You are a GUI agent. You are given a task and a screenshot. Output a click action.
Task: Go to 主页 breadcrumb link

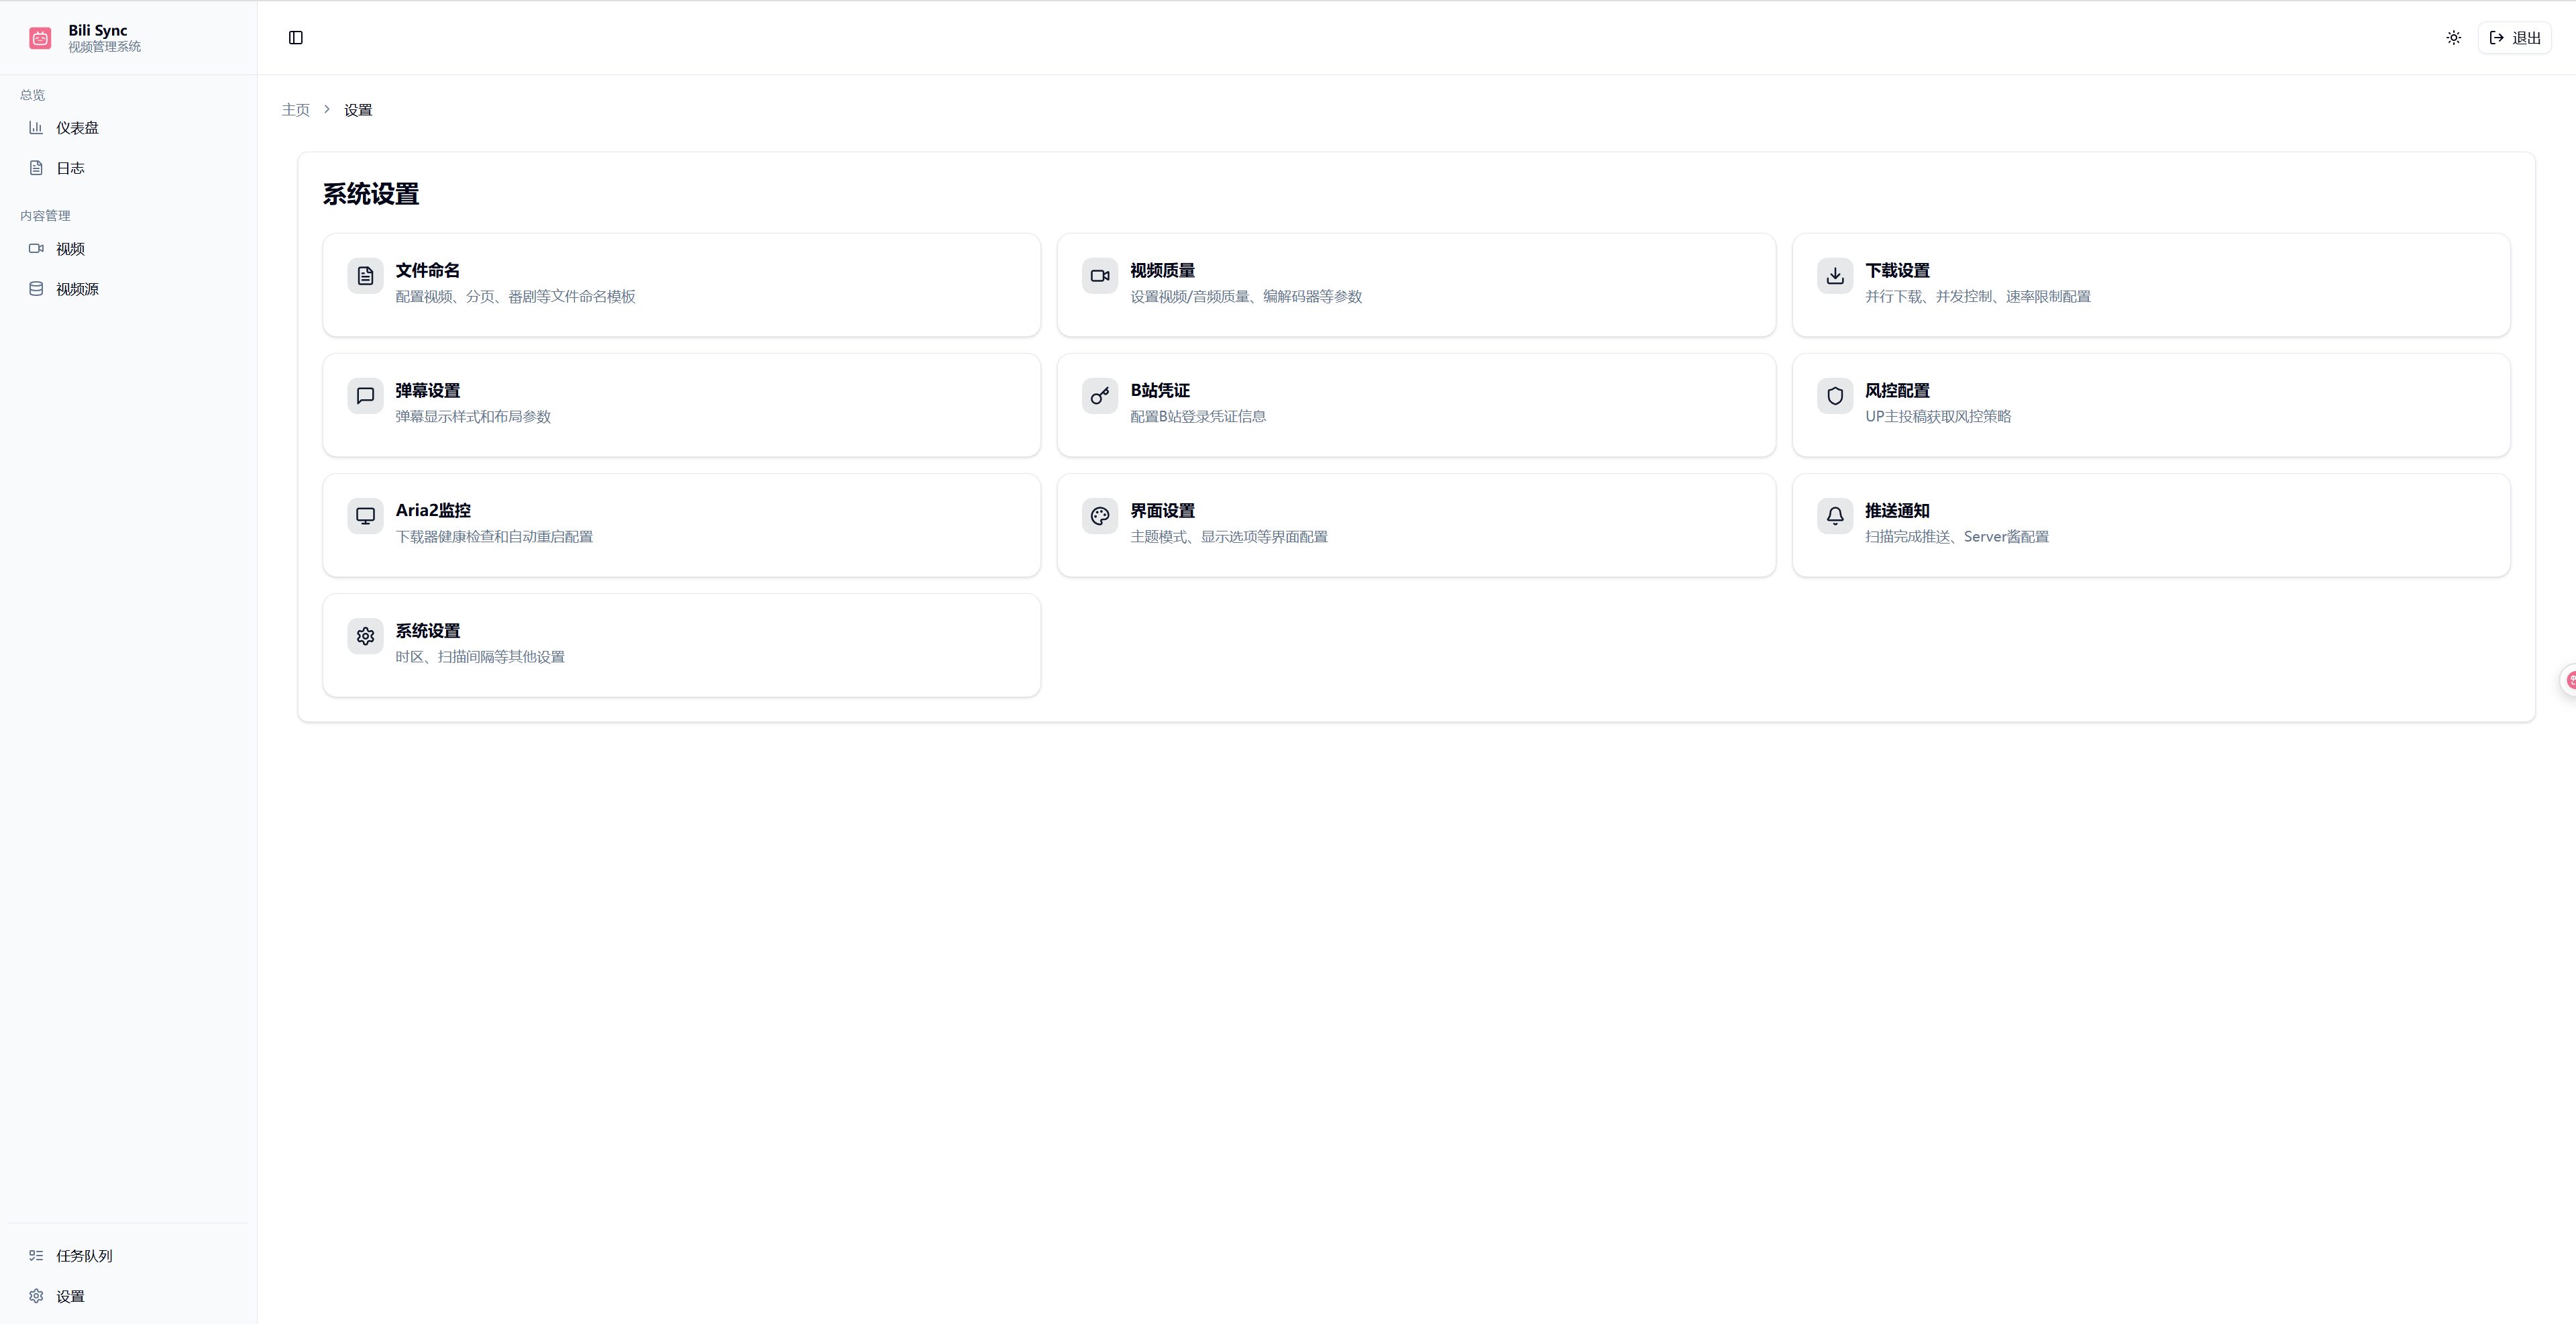tap(295, 110)
